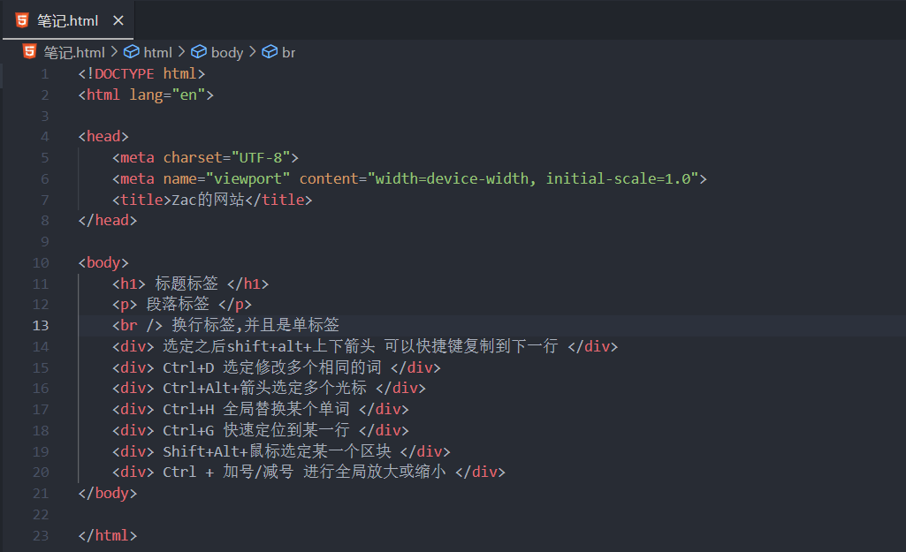Click the "UTF-8" charset value
Screen dimensions: 906x552
[x=261, y=158]
